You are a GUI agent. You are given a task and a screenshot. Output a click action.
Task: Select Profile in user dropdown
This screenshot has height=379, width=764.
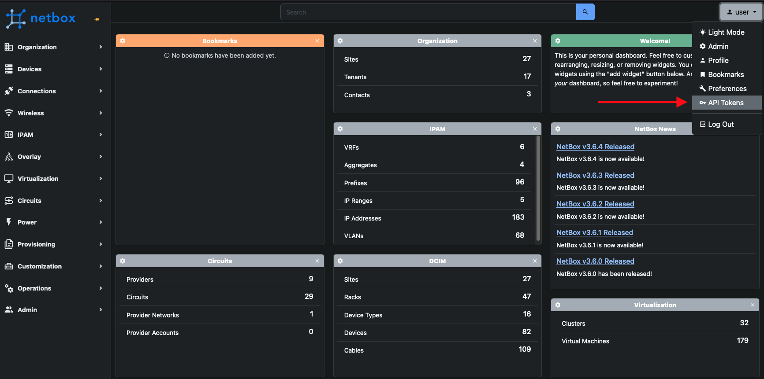(x=727, y=60)
